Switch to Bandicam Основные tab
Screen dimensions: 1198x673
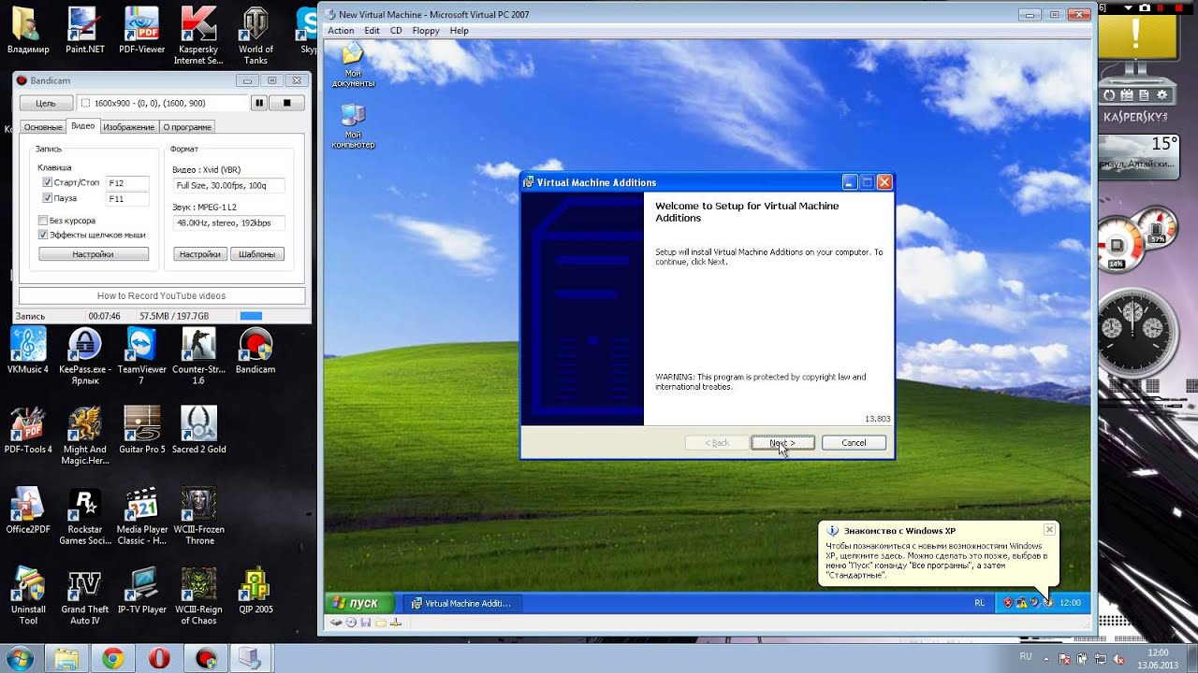pos(43,126)
